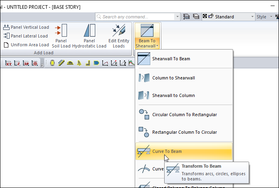Screen dimensions: 279x188
Task: Select the Panel Soil Load tool
Action: tap(61, 36)
